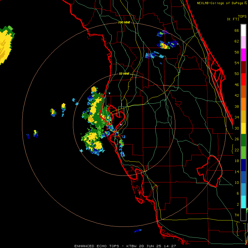Select the light green legend swatch
This screenshot has width=248, height=248.
click(x=243, y=153)
